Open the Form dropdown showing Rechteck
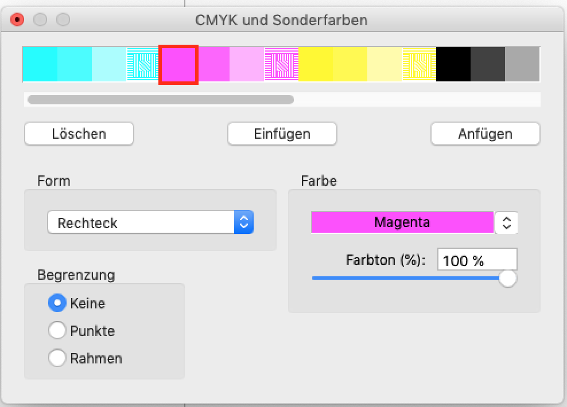The height and width of the screenshot is (407, 567). tap(150, 222)
